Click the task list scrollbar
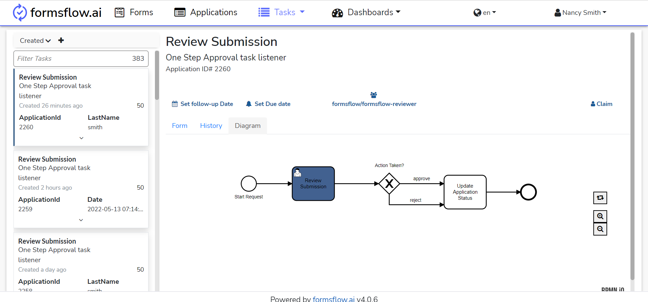The image size is (648, 302). (157, 75)
